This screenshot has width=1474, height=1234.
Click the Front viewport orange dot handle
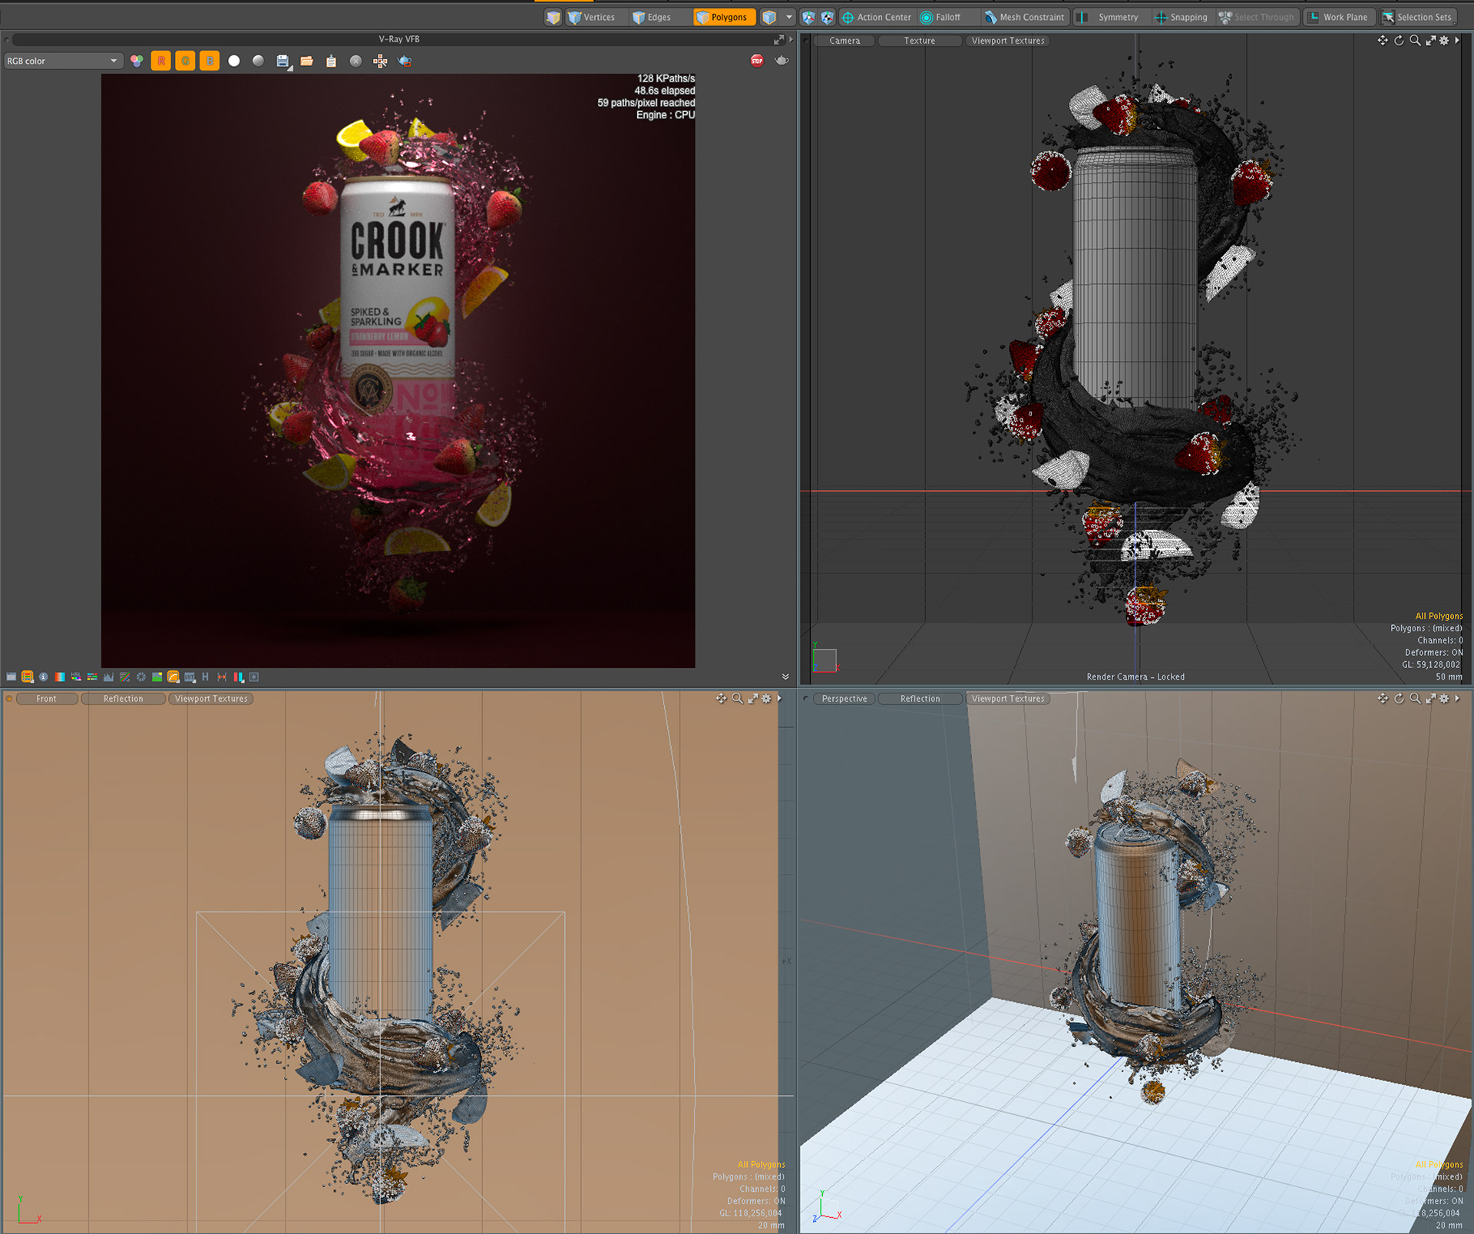8,699
